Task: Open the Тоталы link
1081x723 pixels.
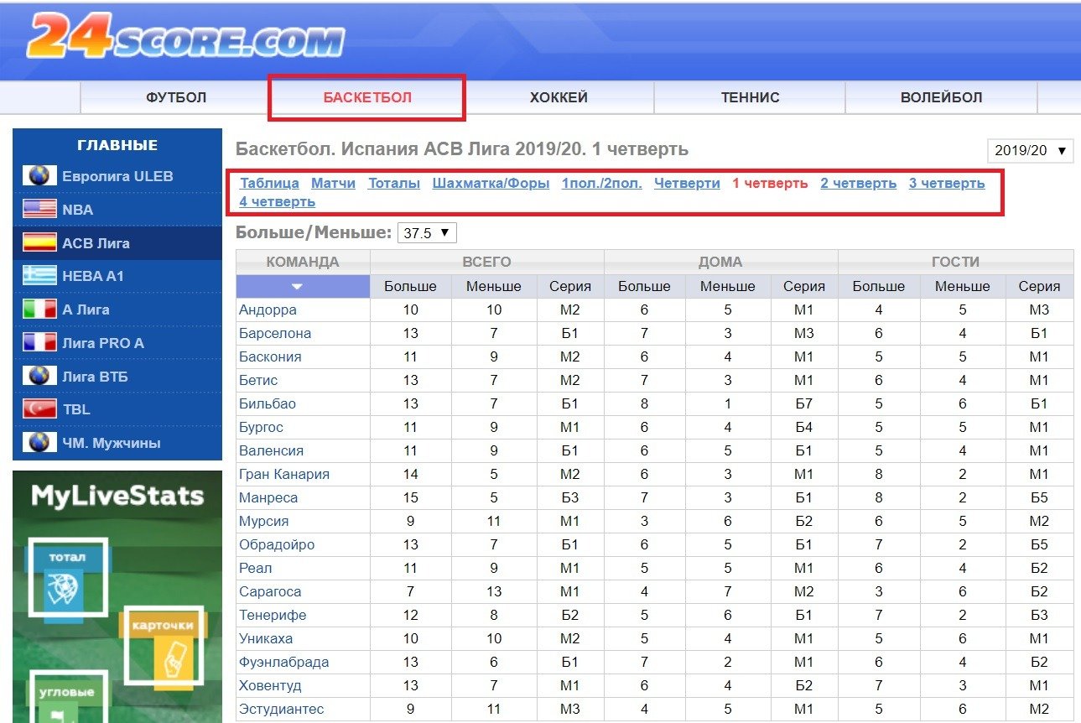Action: pos(394,183)
